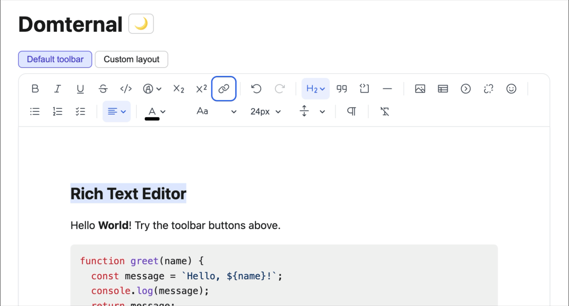Screen dimensions: 569x306
Task: Insert a table
Action: (442, 89)
